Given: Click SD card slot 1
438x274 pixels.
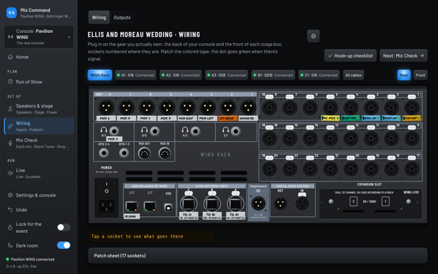Looking at the screenshot, I should (385, 201).
